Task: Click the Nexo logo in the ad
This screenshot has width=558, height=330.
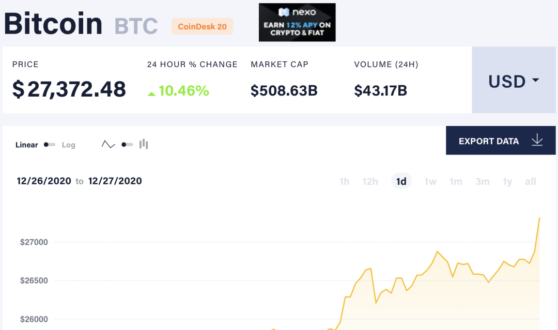Action: click(297, 12)
